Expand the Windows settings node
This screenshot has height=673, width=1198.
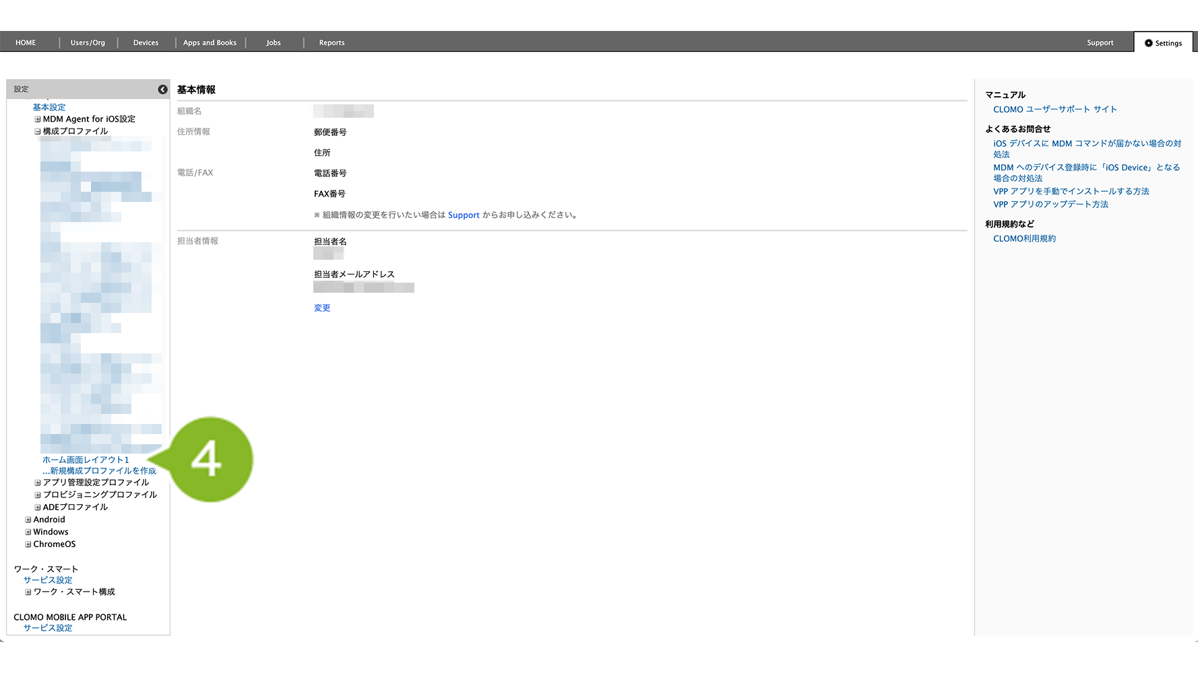point(28,532)
